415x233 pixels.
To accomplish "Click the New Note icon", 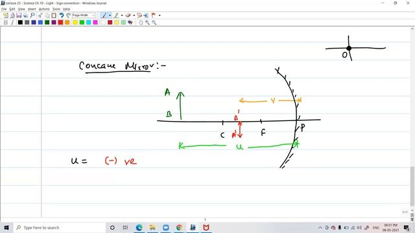I will (6, 16).
